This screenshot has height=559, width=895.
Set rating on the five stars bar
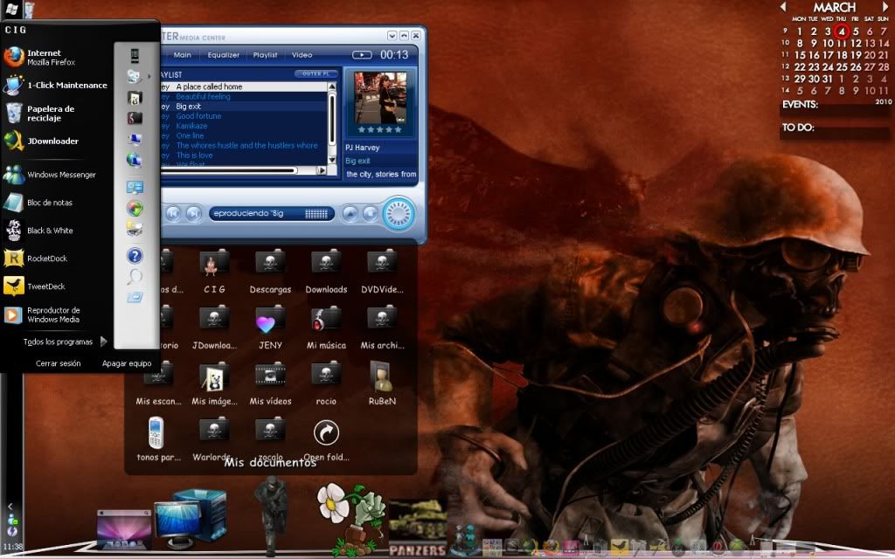379,129
